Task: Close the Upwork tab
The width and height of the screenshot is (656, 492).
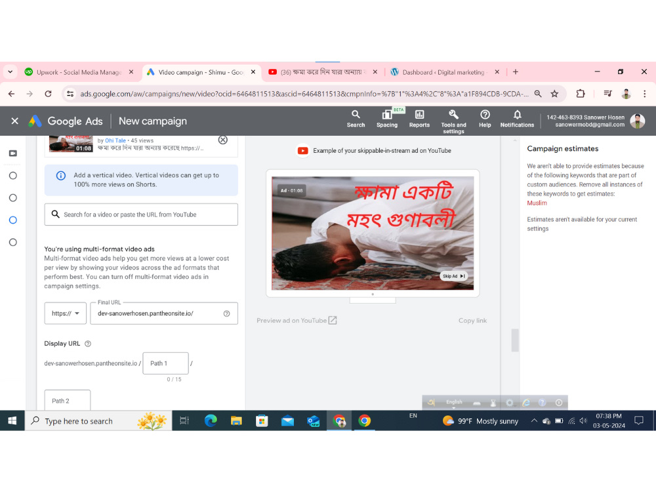Action: coord(131,72)
